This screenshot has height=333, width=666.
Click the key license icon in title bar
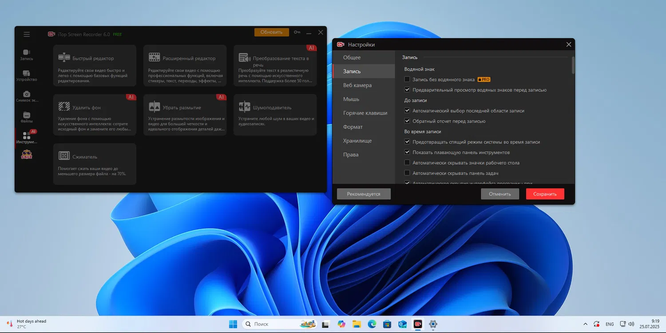point(297,32)
